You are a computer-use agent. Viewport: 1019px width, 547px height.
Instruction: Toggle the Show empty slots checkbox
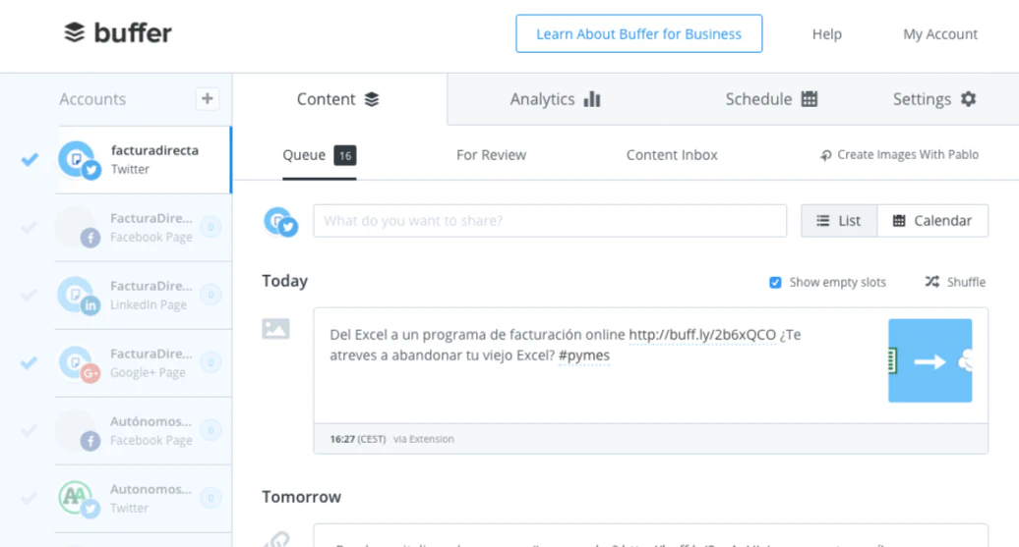pyautogui.click(x=775, y=283)
